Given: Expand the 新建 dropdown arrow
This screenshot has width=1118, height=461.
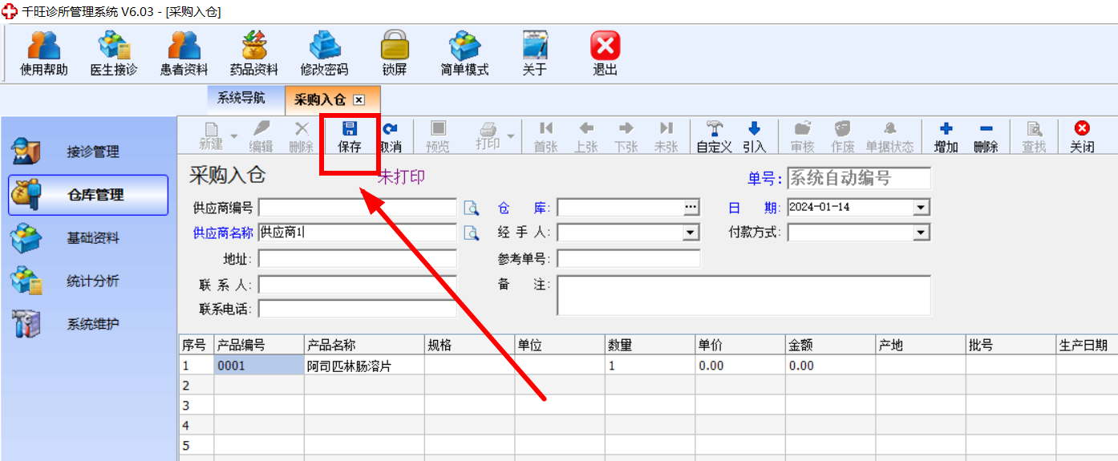Looking at the screenshot, I should [234, 136].
